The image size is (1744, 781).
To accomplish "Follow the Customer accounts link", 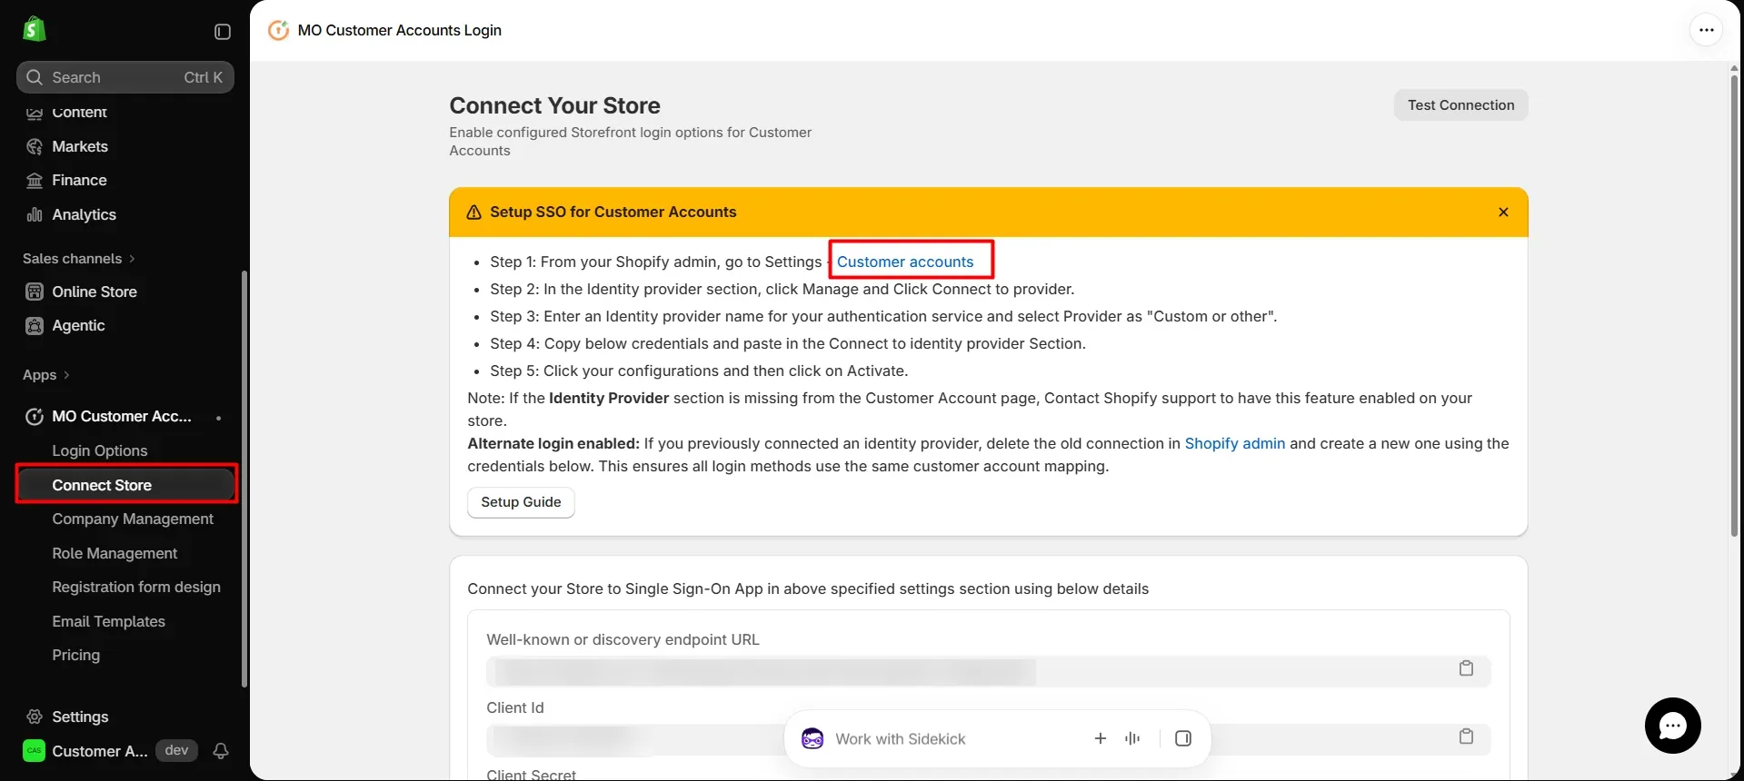I will point(905,262).
